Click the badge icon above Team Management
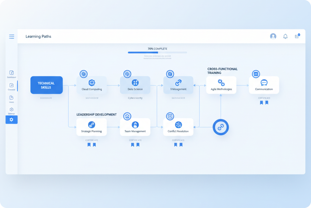 pyautogui.click(x=127, y=116)
